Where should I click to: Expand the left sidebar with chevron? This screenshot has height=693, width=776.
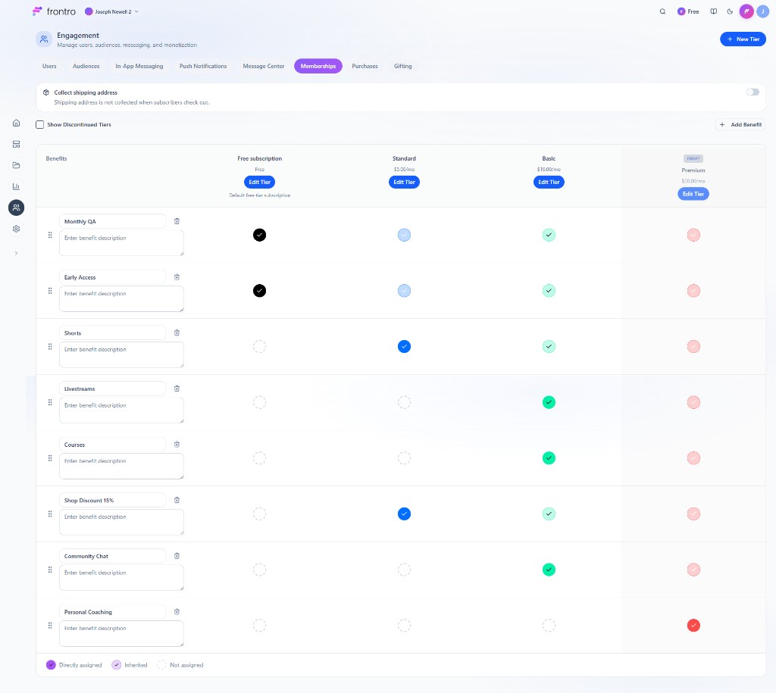tap(17, 253)
